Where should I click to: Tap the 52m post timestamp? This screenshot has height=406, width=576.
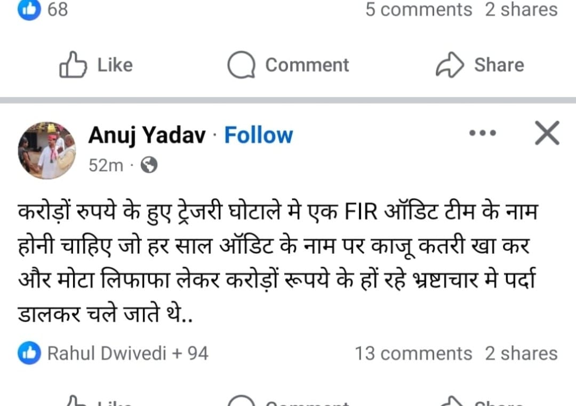106,166
